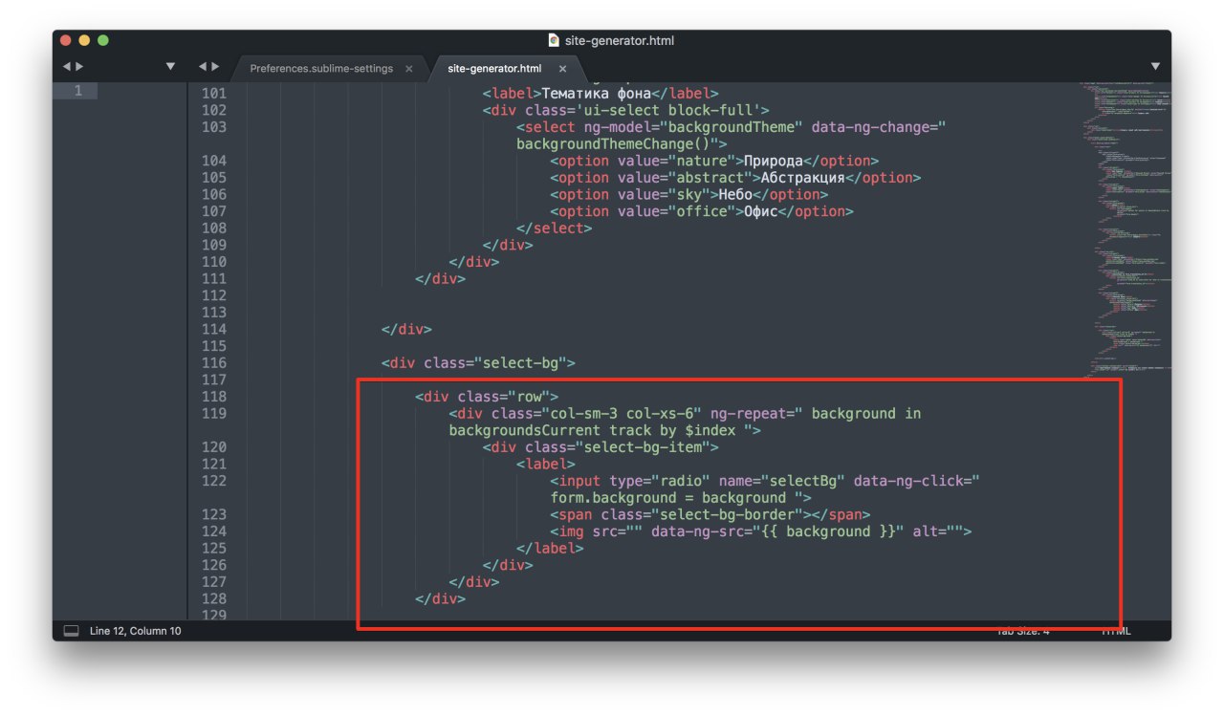This screenshot has height=716, width=1224.
Task: Click the next-tab arrow beside Preferences.sublime-settings
Action: [215, 67]
